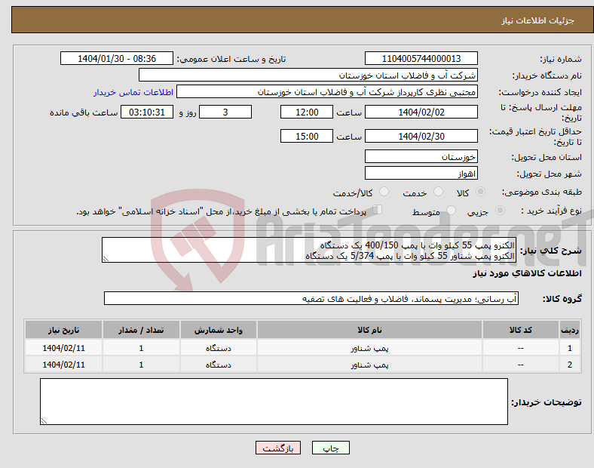Click the remaining days field showing 3
The image size is (594, 468).
pos(225,112)
